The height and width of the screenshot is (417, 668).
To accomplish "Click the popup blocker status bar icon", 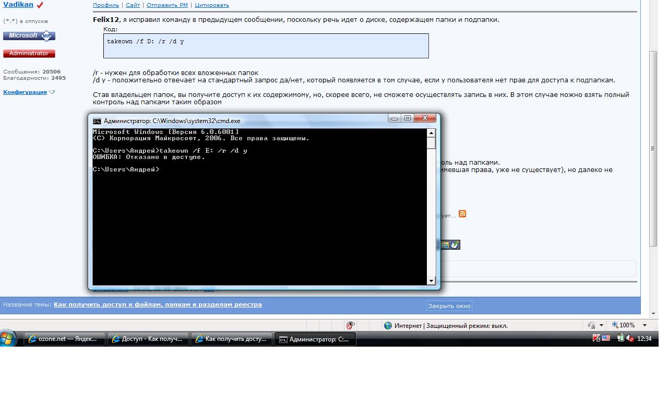I will click(350, 325).
